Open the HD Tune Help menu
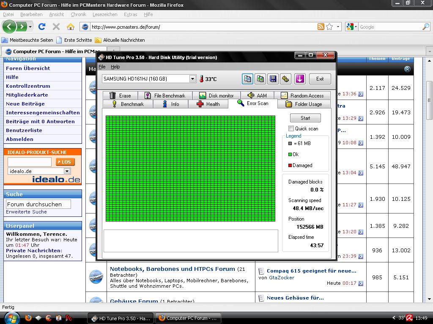 115,67
